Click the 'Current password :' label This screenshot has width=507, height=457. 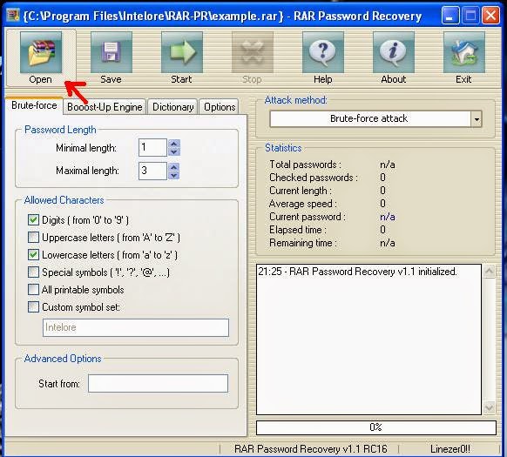(x=308, y=217)
